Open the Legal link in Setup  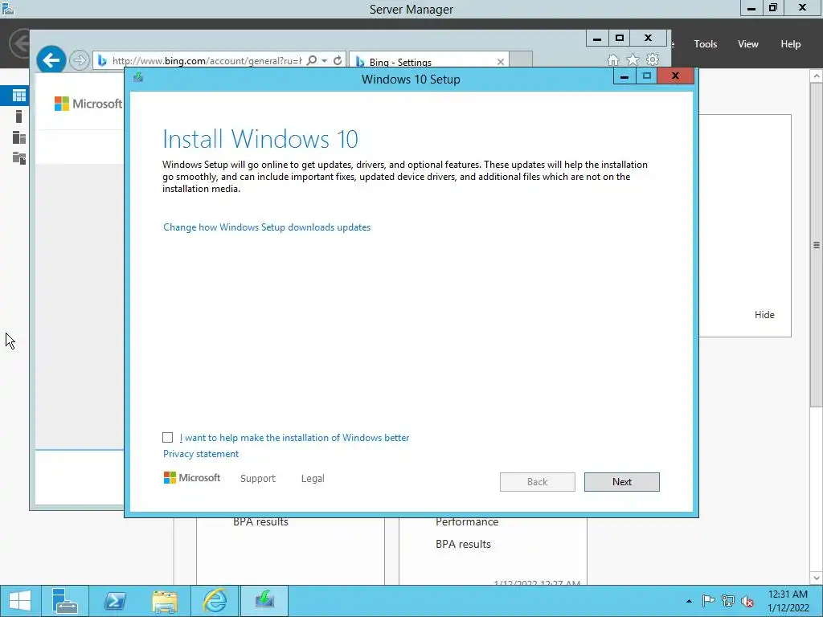(x=313, y=479)
